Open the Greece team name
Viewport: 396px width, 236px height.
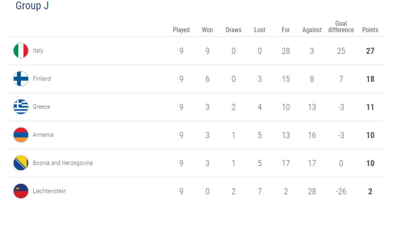click(42, 107)
